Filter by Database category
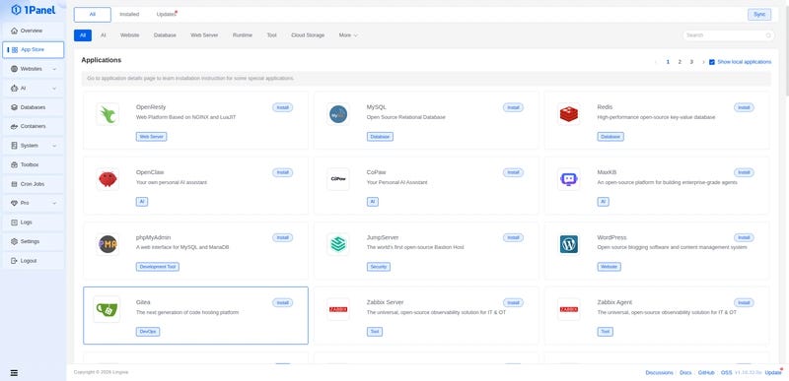The width and height of the screenshot is (789, 381). [165, 35]
